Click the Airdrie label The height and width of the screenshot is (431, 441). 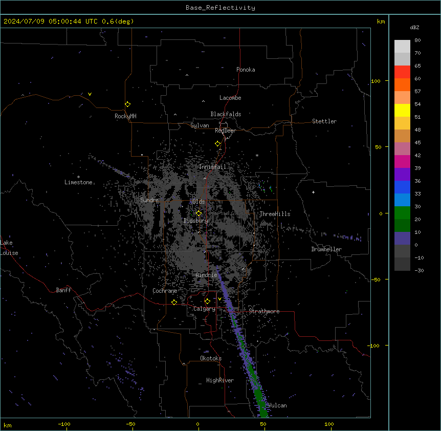pos(207,275)
